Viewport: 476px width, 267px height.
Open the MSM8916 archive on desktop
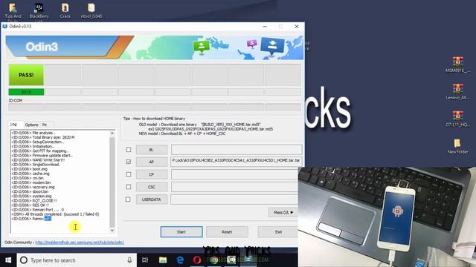pyautogui.click(x=457, y=65)
